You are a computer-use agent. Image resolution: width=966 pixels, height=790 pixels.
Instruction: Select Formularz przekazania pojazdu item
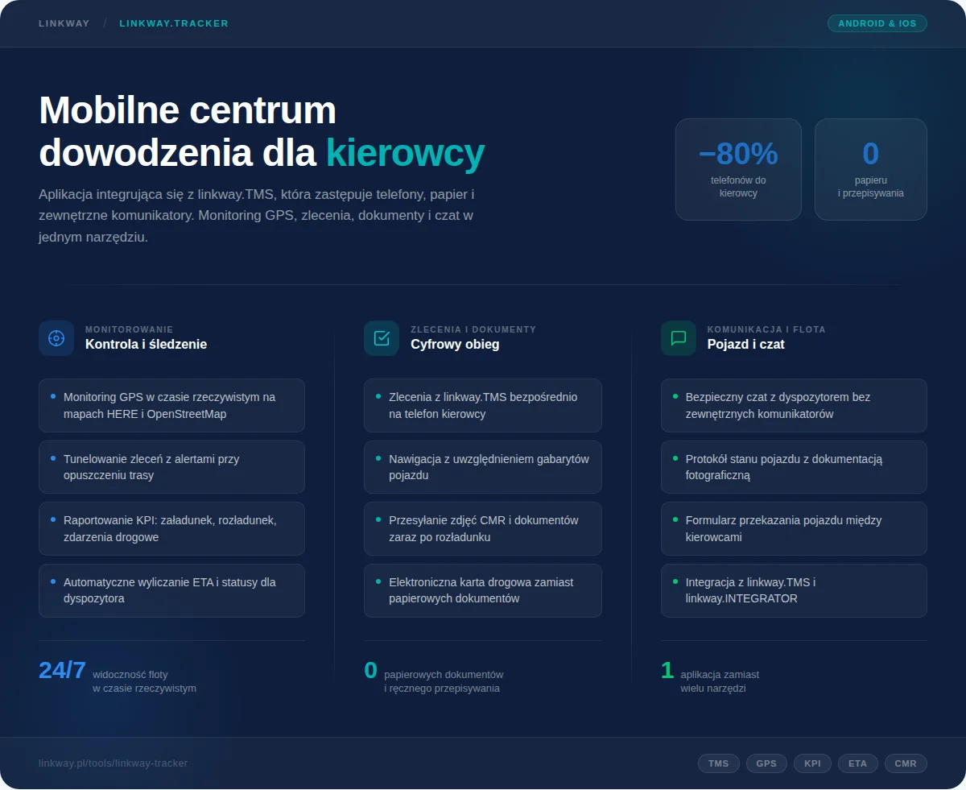[794, 528]
